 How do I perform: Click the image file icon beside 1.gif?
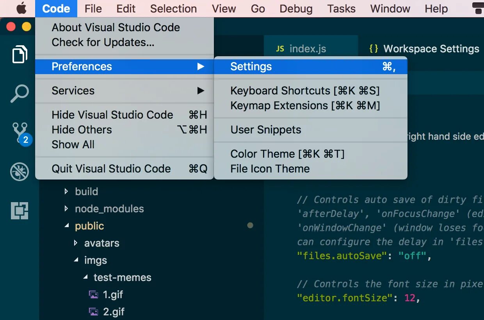(x=94, y=295)
